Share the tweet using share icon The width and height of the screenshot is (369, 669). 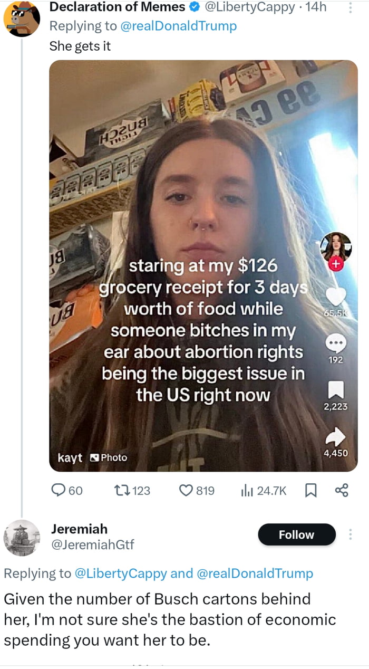click(342, 491)
